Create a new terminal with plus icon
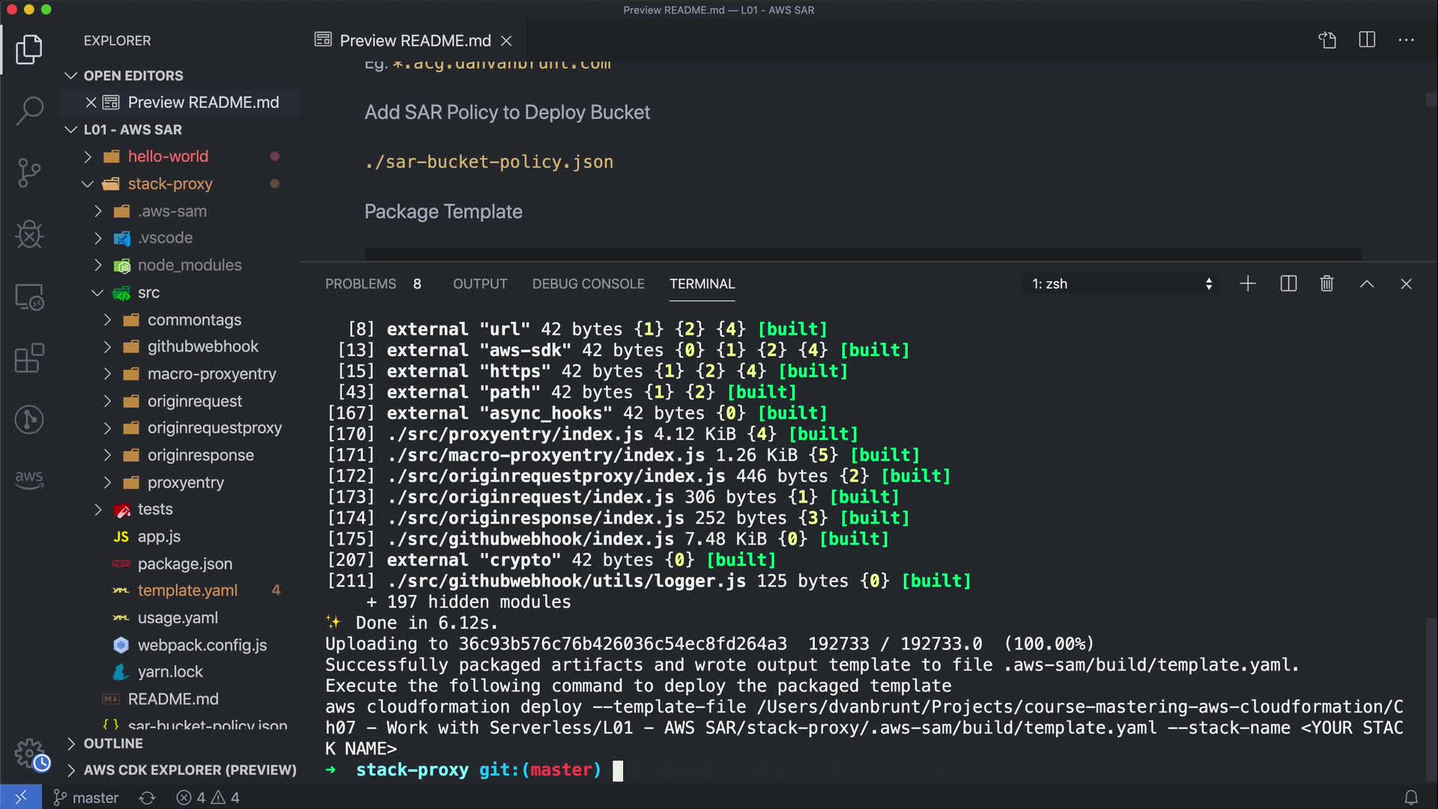1438x809 pixels. (1248, 284)
